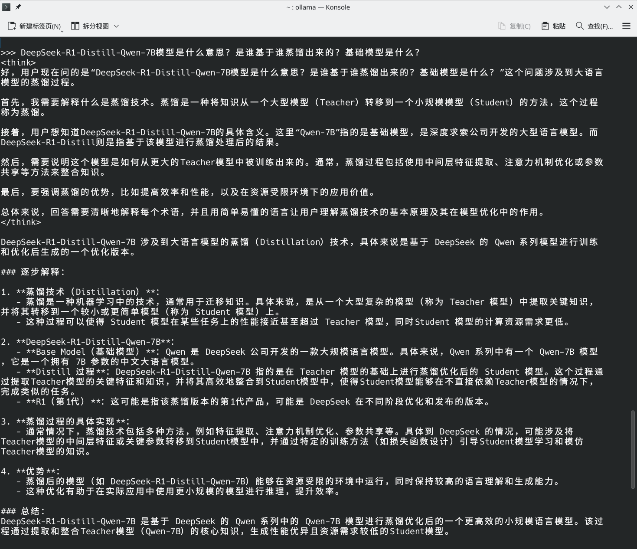Click the '### 总结:' heading

point(23,511)
